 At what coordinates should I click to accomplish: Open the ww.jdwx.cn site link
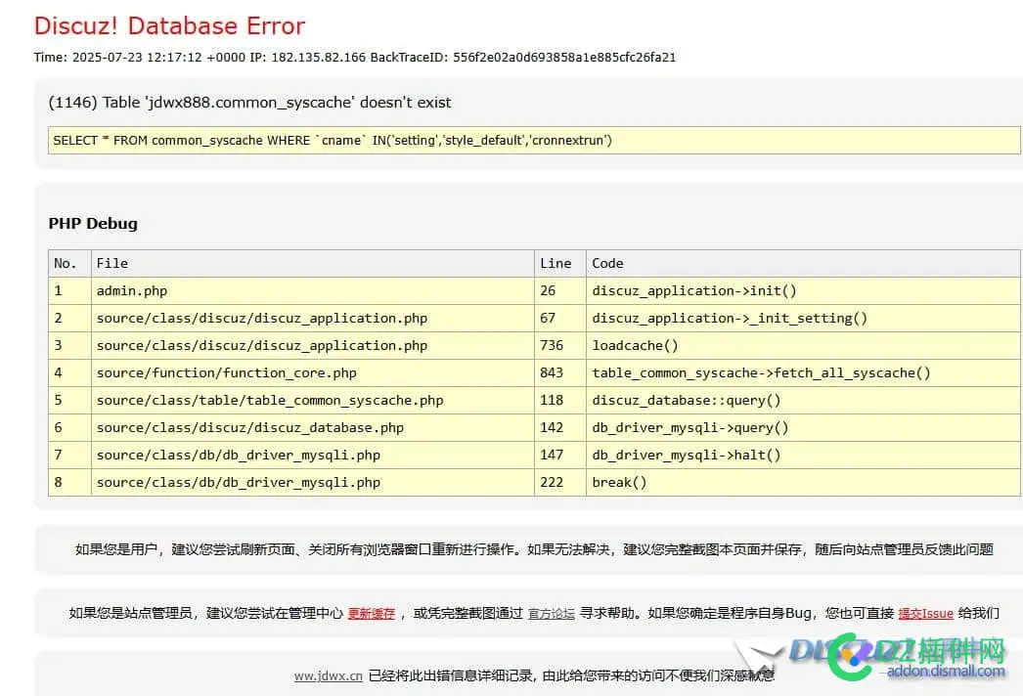pyautogui.click(x=329, y=675)
